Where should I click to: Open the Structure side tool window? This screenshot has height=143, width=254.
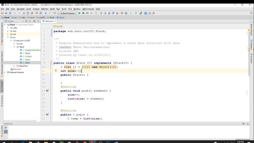pos(2,101)
